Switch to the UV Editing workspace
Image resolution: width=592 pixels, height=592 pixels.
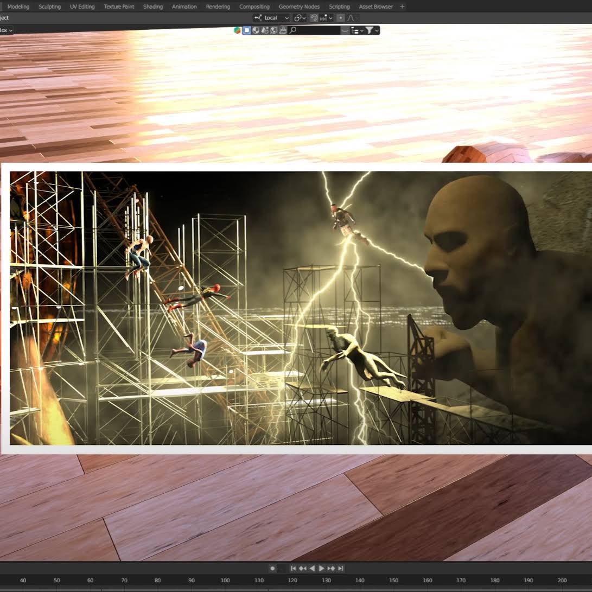click(82, 7)
